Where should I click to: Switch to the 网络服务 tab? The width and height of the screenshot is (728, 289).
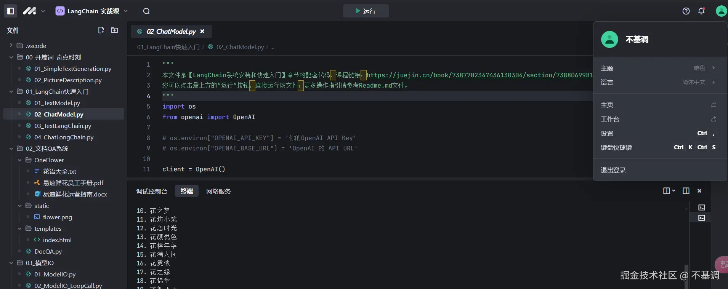coord(218,191)
